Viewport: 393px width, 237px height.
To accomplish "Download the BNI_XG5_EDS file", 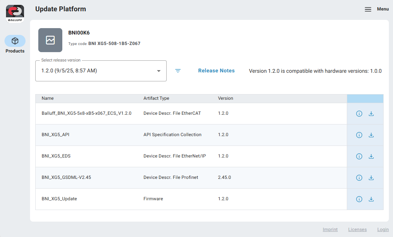I will tap(371, 156).
